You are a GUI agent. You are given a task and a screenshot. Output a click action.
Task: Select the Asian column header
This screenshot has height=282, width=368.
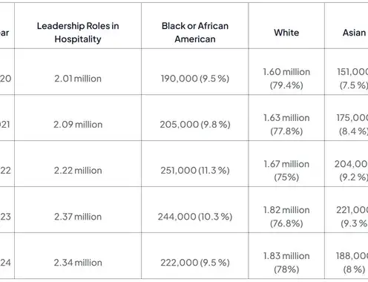click(354, 33)
